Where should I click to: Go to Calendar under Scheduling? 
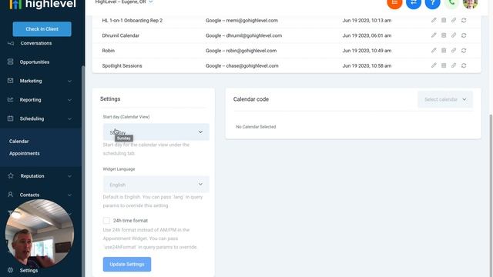pyautogui.click(x=18, y=142)
